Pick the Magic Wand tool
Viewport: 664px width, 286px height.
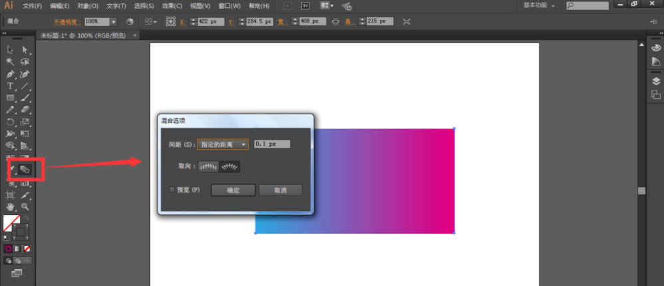11,62
